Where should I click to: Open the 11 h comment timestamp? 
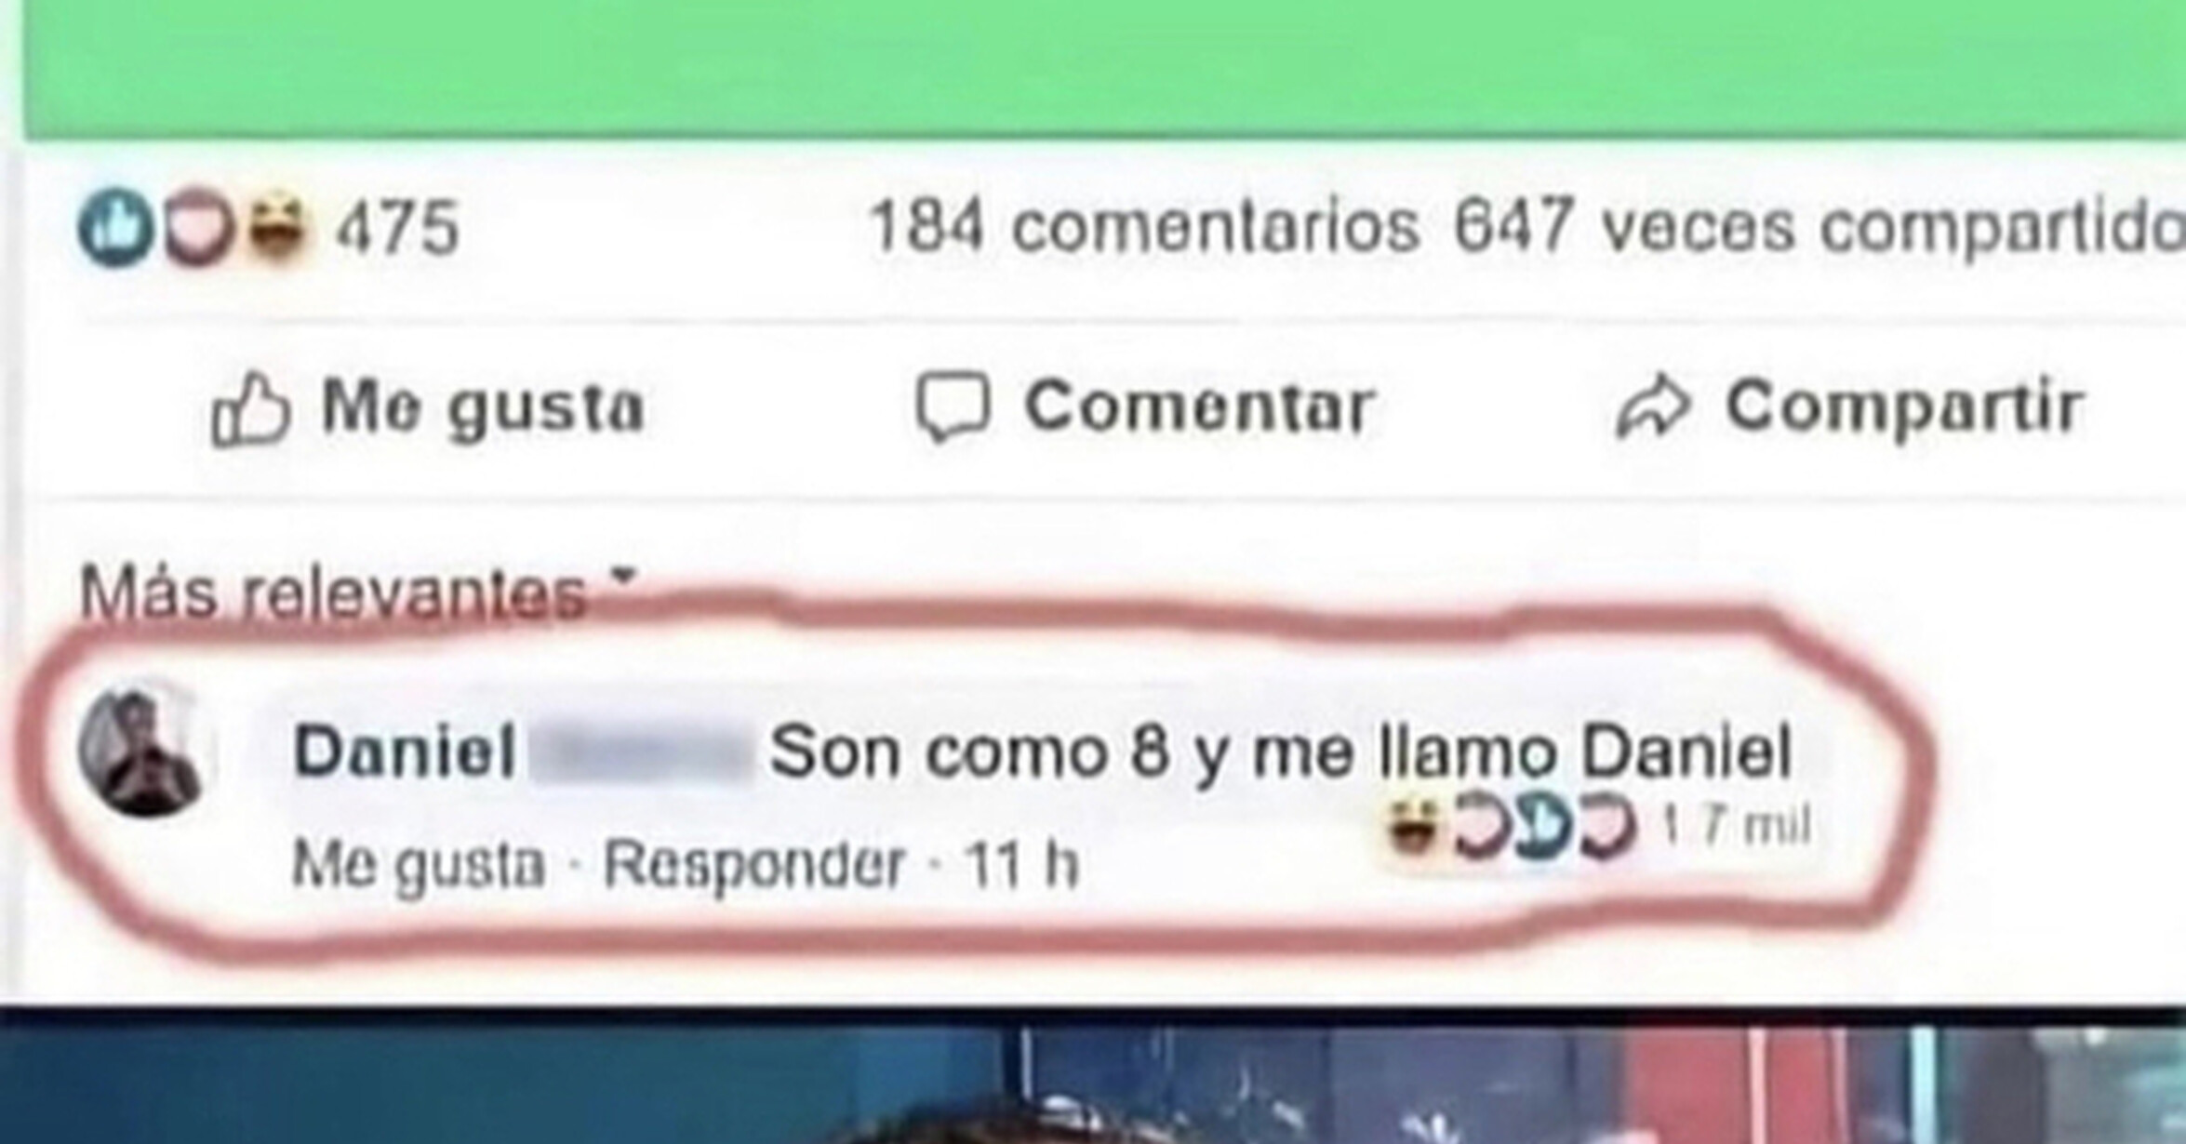coord(1021,865)
